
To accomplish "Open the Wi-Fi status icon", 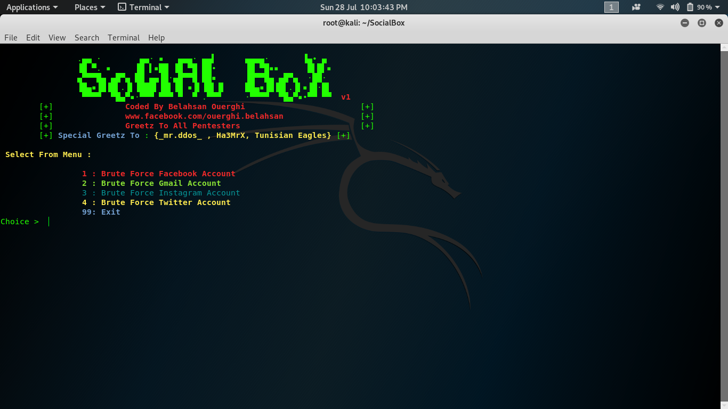I will pos(660,7).
